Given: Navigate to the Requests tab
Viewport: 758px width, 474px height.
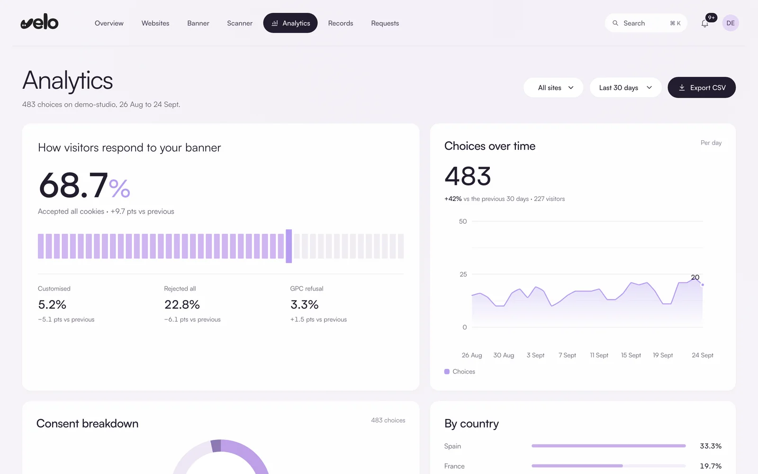Looking at the screenshot, I should 385,23.
